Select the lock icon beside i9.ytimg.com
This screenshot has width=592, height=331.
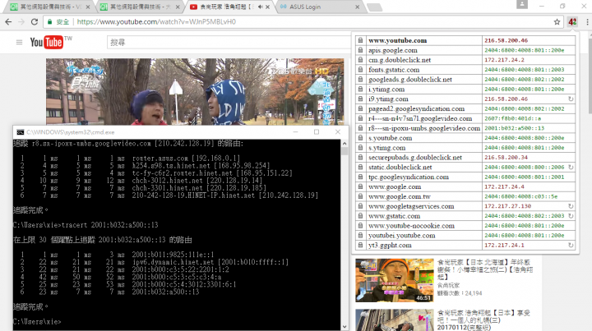361,99
